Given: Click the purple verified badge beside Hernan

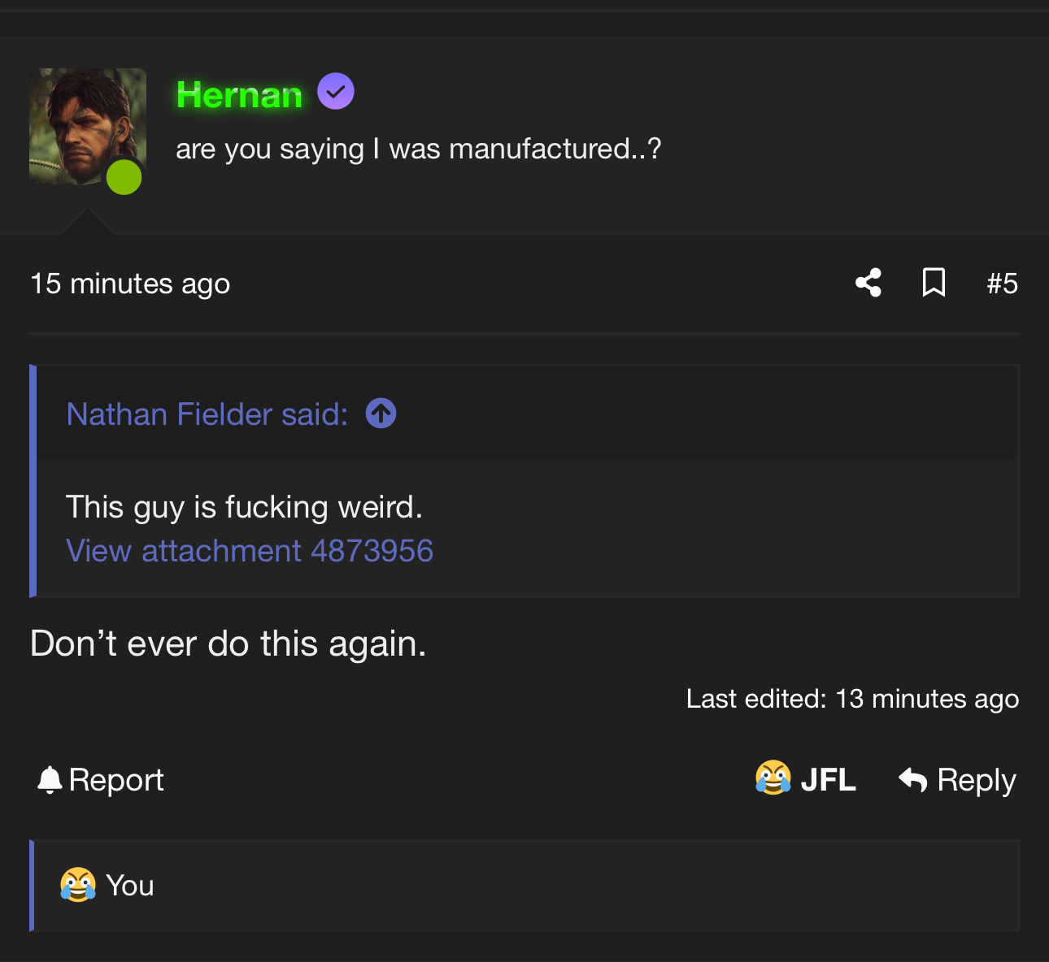Looking at the screenshot, I should 336,91.
